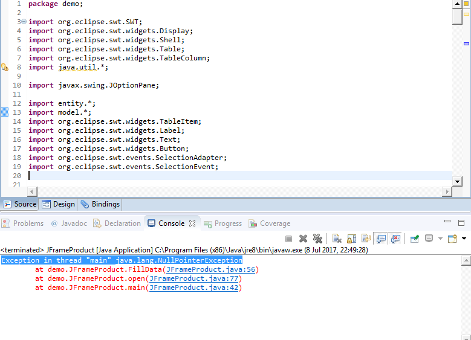Remove the launch using the single X icon
Image resolution: width=471 pixels, height=340 pixels.
303,239
